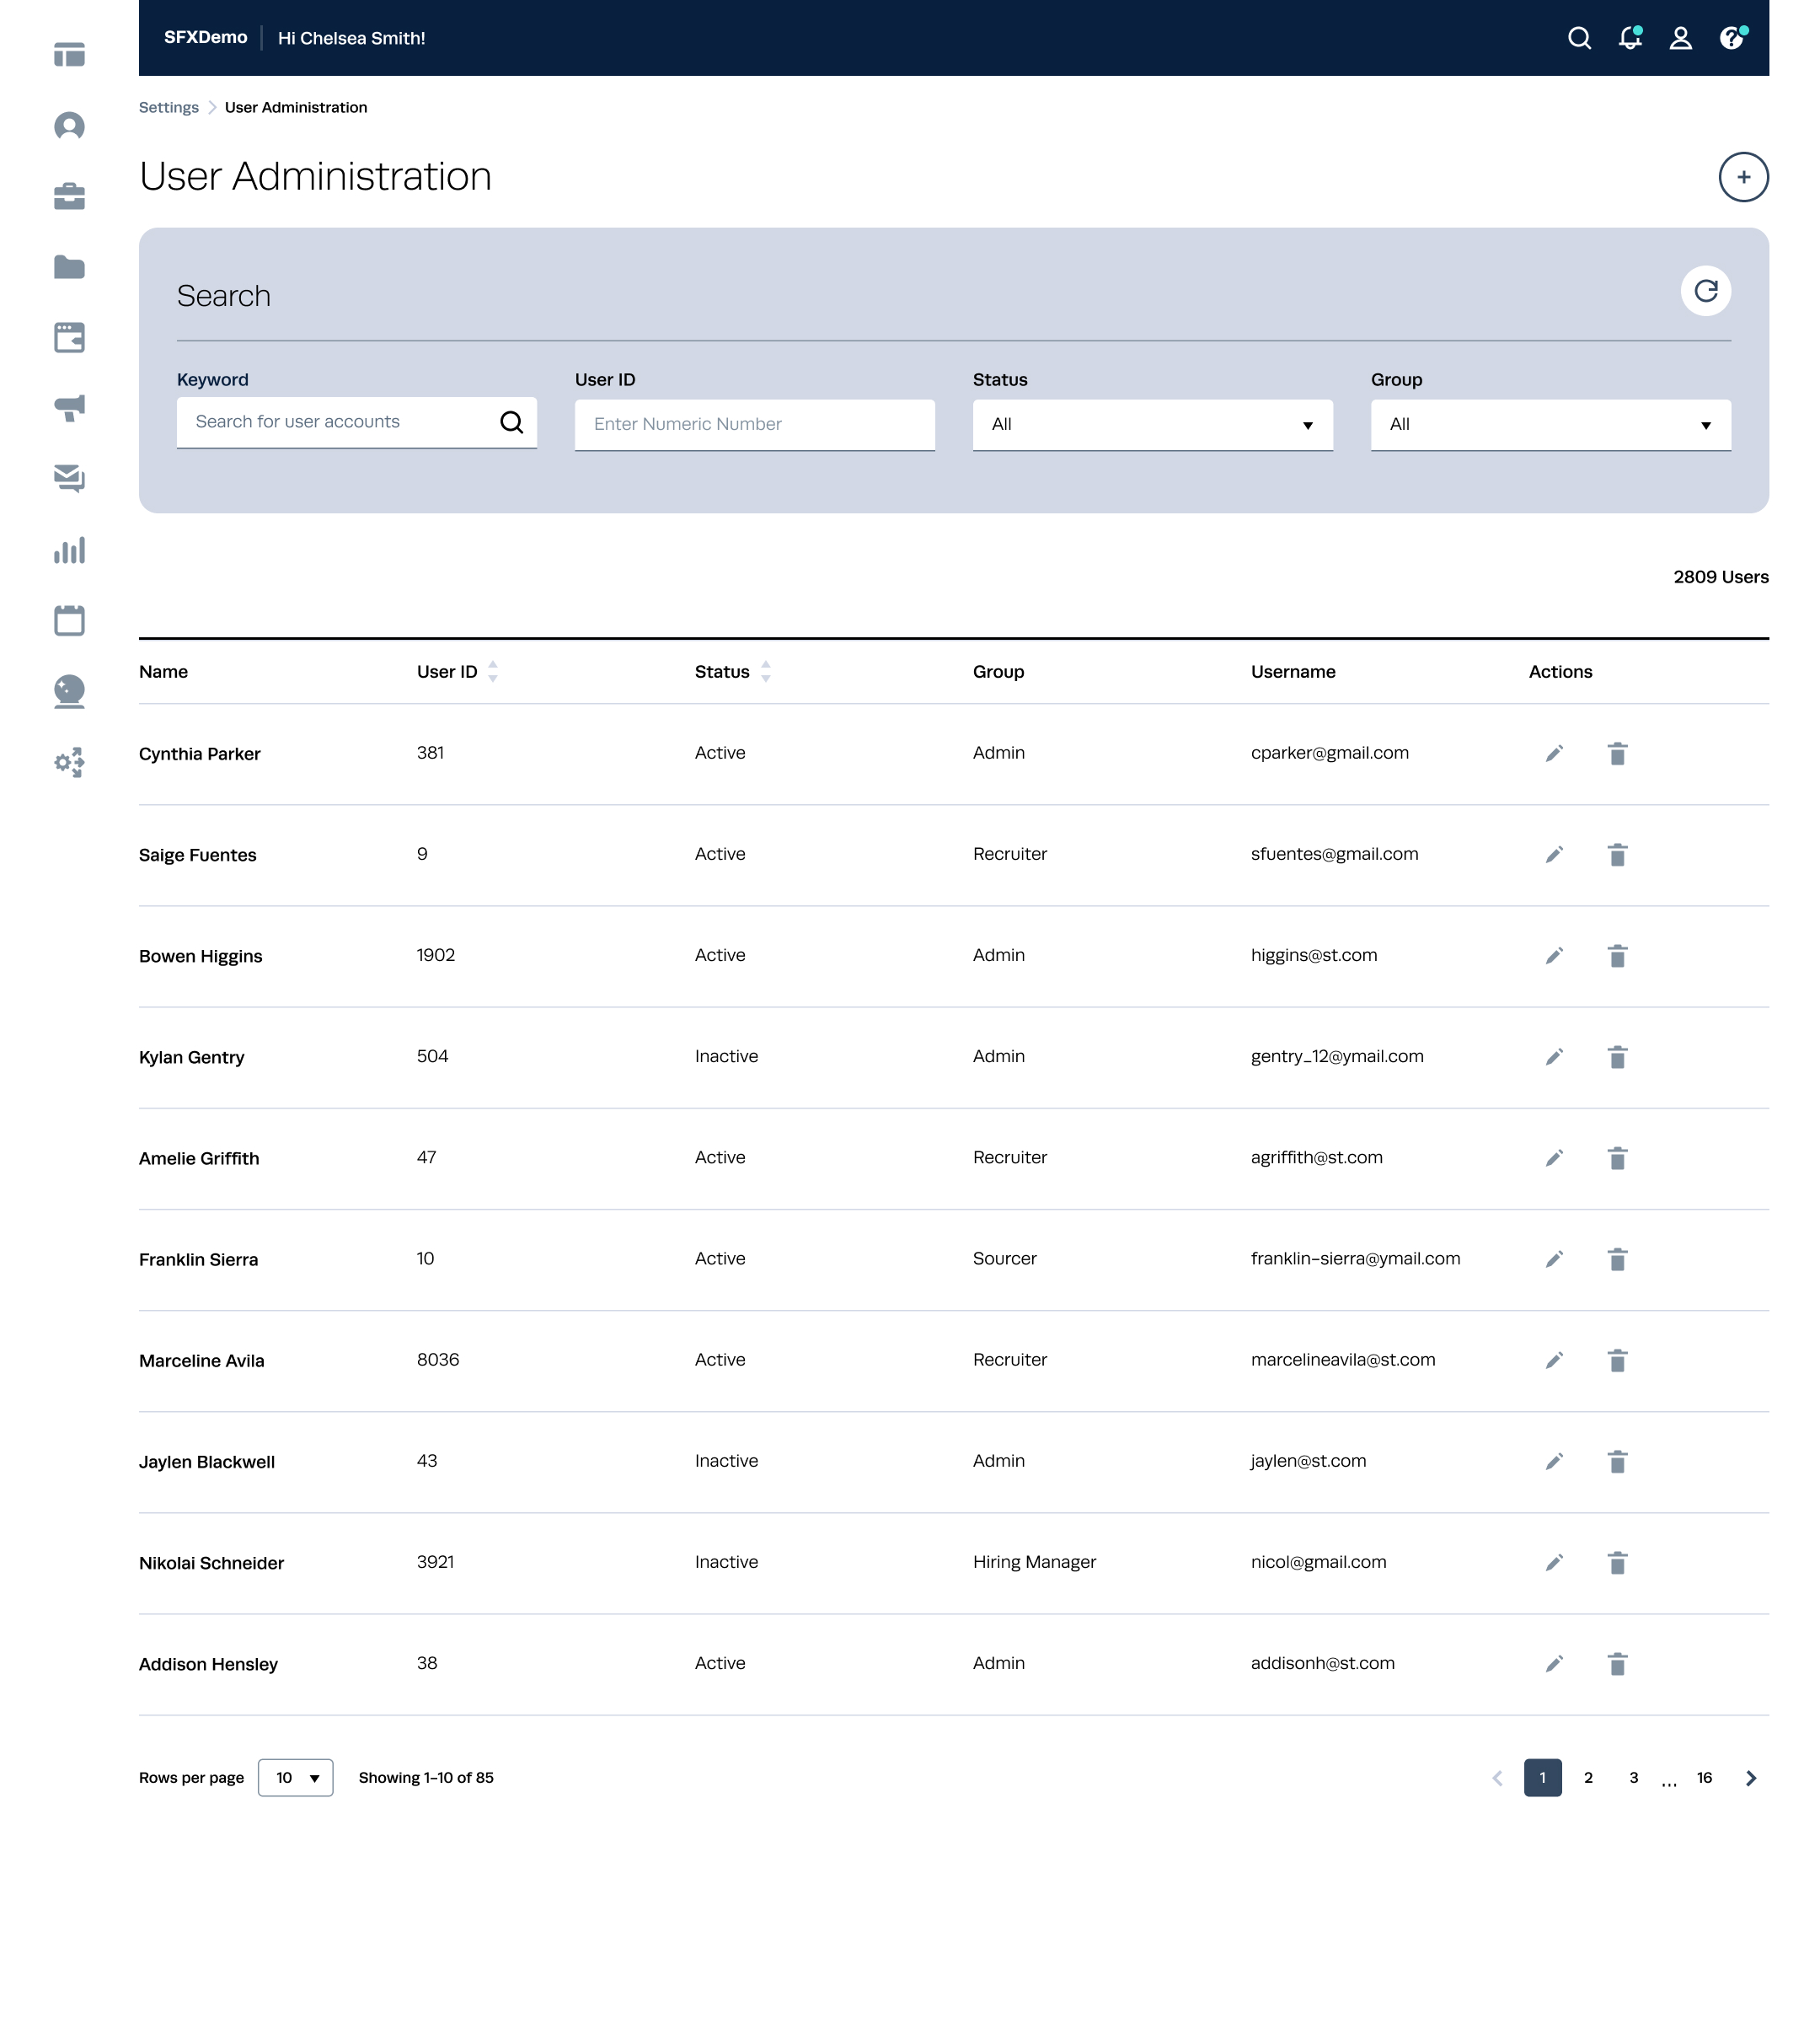
Task: Open the briefcase jobs sidebar icon
Action: (69, 196)
